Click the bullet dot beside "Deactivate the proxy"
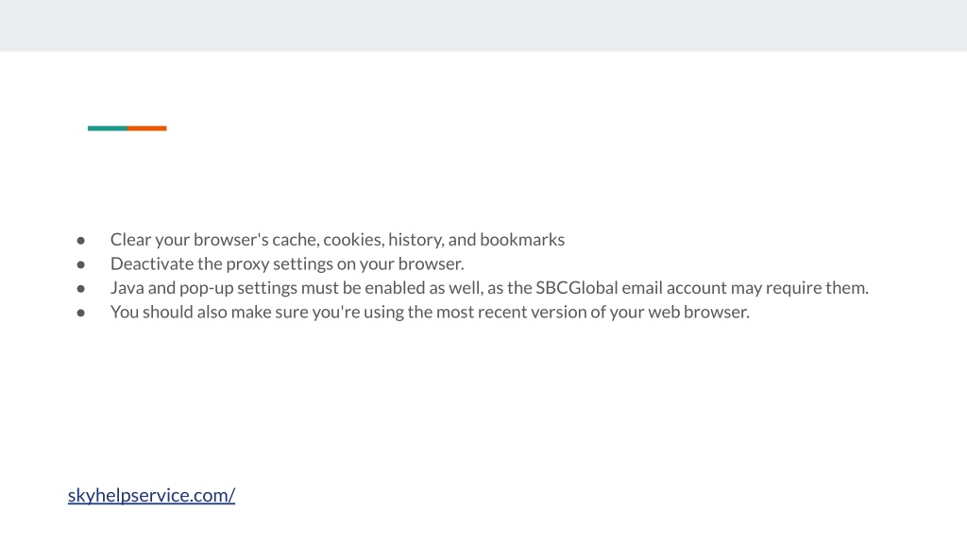Viewport: 967px width, 544px height. (81, 264)
